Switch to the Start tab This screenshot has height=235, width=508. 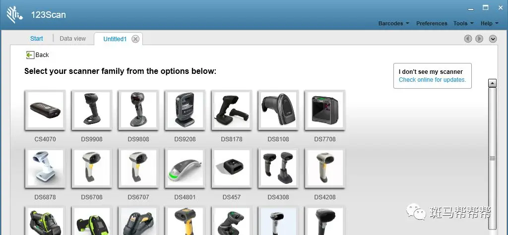(x=37, y=39)
